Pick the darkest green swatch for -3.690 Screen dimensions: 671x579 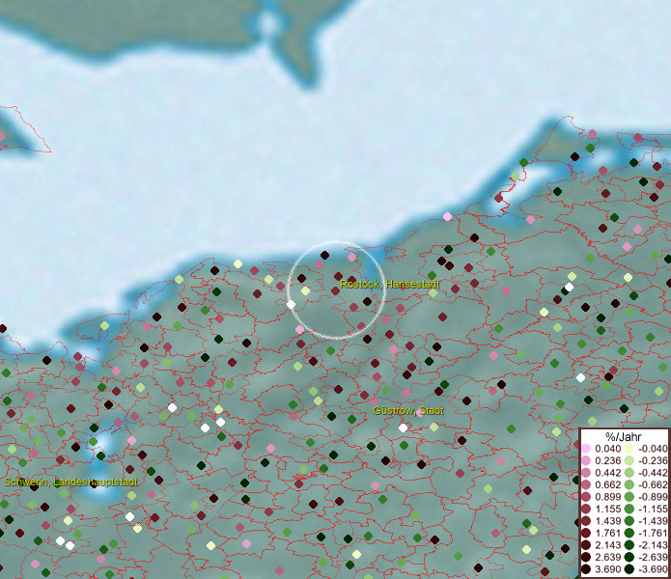click(629, 569)
